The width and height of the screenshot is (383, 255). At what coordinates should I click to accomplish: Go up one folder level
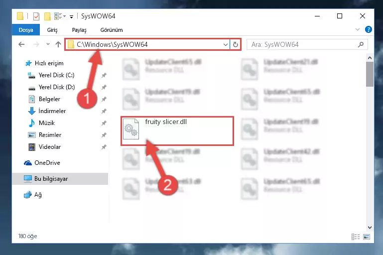pos(58,44)
